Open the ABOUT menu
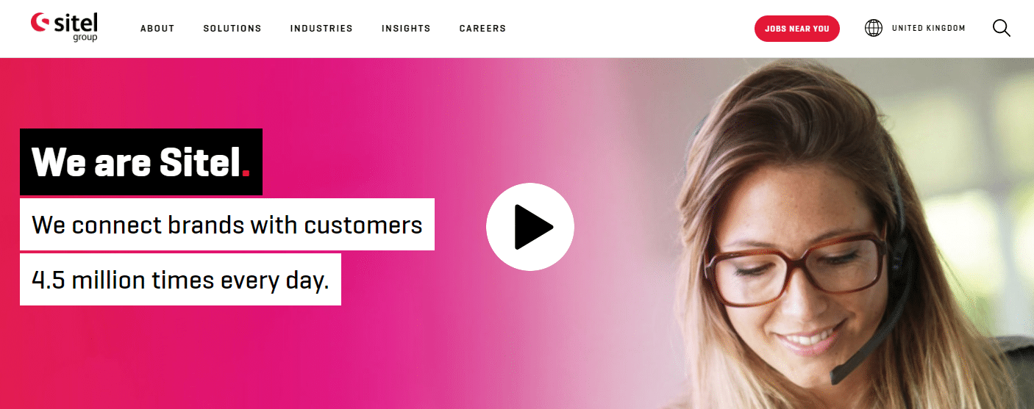This screenshot has height=409, width=1034. point(157,29)
